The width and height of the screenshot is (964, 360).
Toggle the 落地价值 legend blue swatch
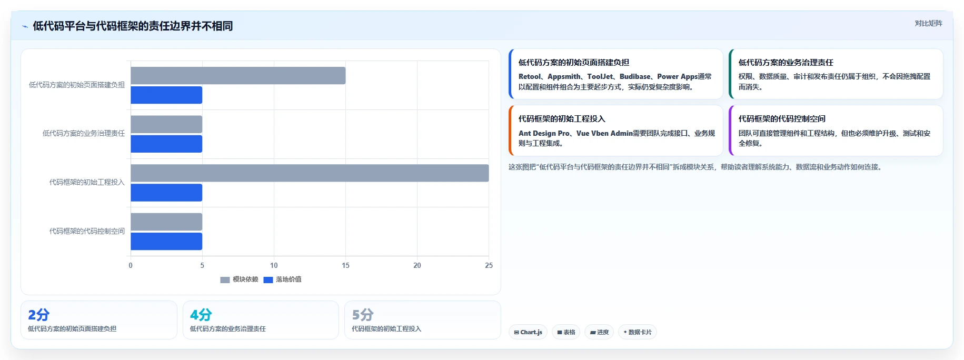[x=268, y=279]
